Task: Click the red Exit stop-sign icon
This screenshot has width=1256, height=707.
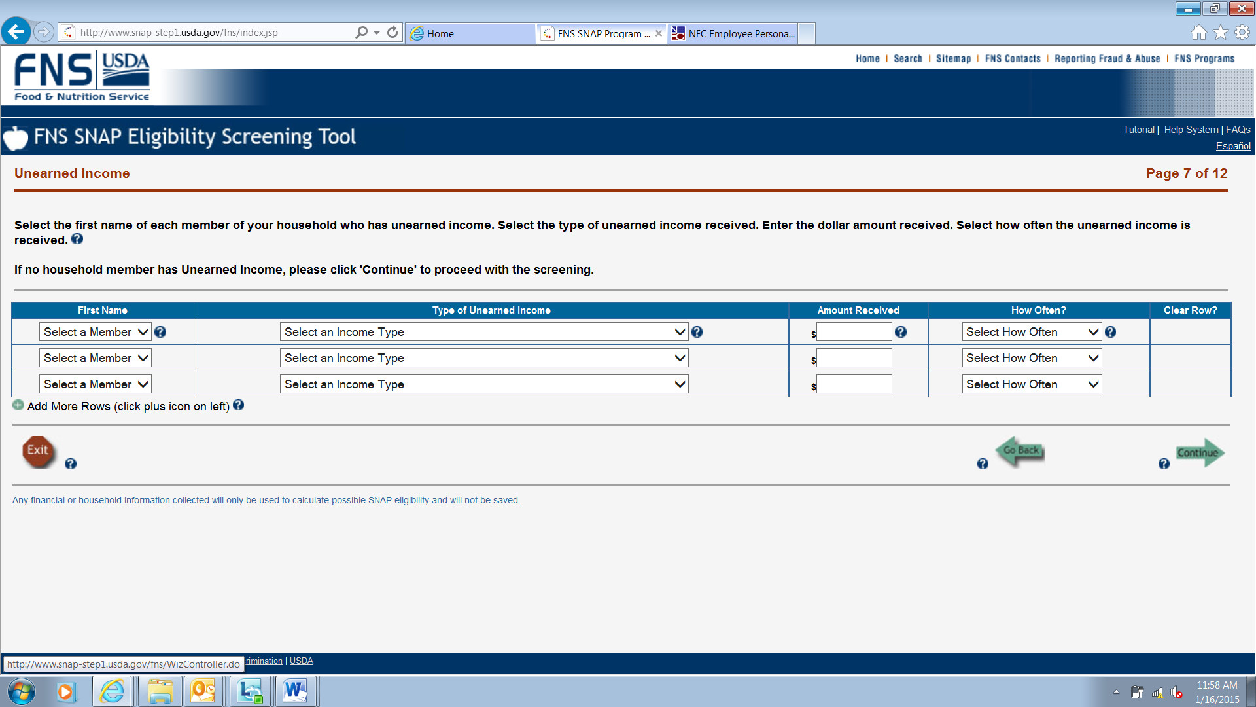Action: click(38, 451)
